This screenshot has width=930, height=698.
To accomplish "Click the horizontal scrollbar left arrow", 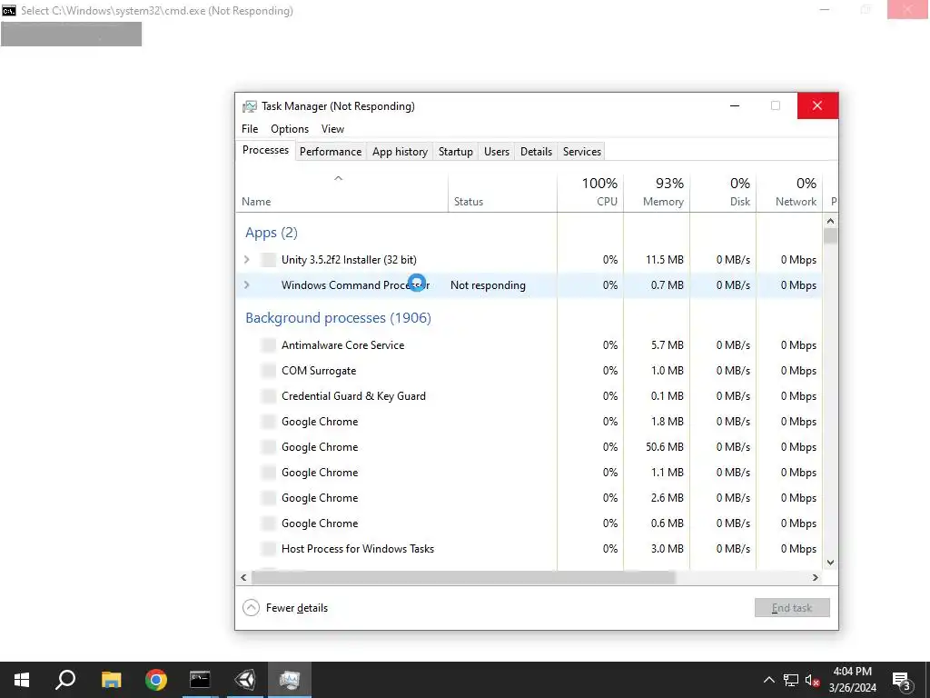I will [243, 577].
